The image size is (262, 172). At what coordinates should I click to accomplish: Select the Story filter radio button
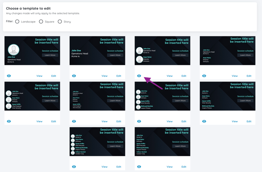point(60,22)
